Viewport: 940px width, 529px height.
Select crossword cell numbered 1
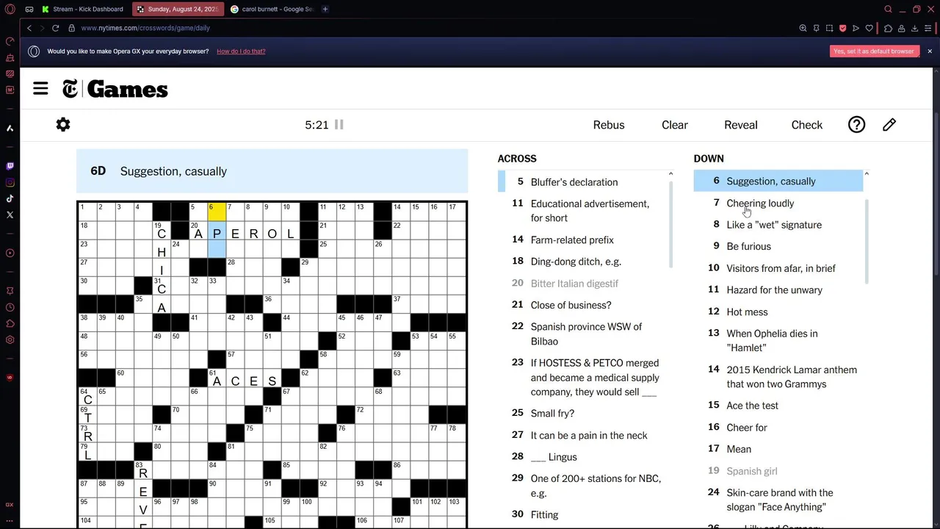87,212
